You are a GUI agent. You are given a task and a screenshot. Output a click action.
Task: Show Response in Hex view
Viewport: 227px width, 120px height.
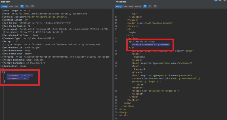131,6
